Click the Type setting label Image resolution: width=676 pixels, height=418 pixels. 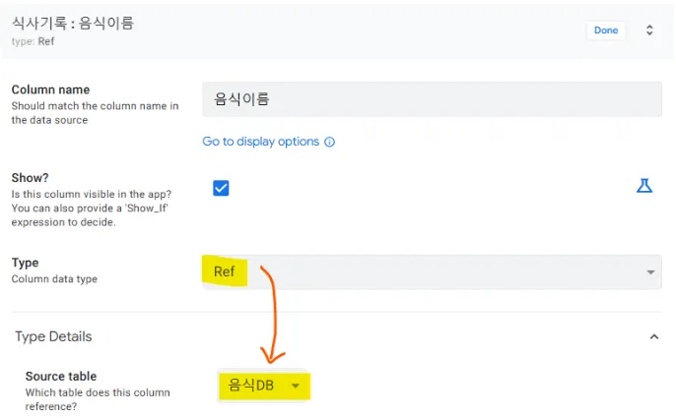(25, 263)
